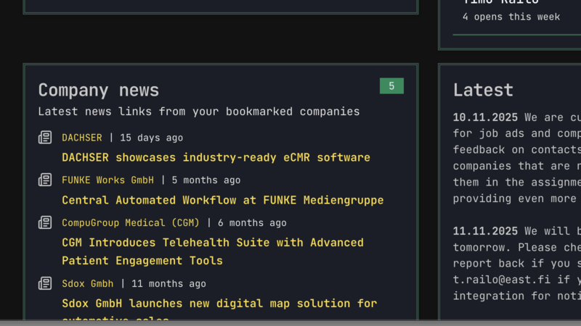Click the '15 days ago' timestamp
This screenshot has height=326, width=581.
coord(152,138)
